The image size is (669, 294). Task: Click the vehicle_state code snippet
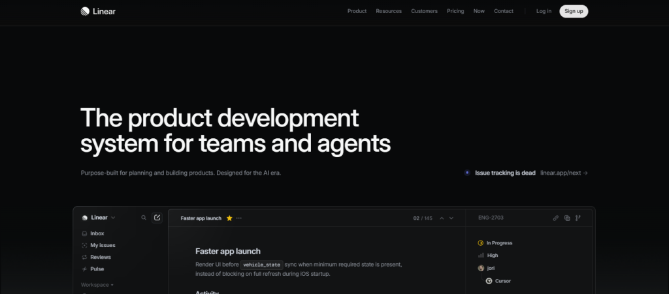[262, 265]
